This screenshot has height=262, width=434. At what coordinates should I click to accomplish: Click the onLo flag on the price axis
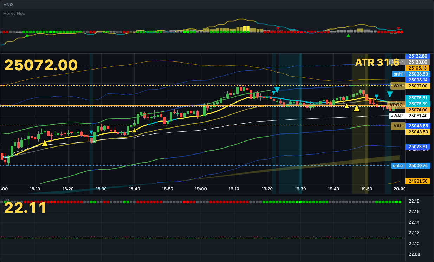point(397,165)
